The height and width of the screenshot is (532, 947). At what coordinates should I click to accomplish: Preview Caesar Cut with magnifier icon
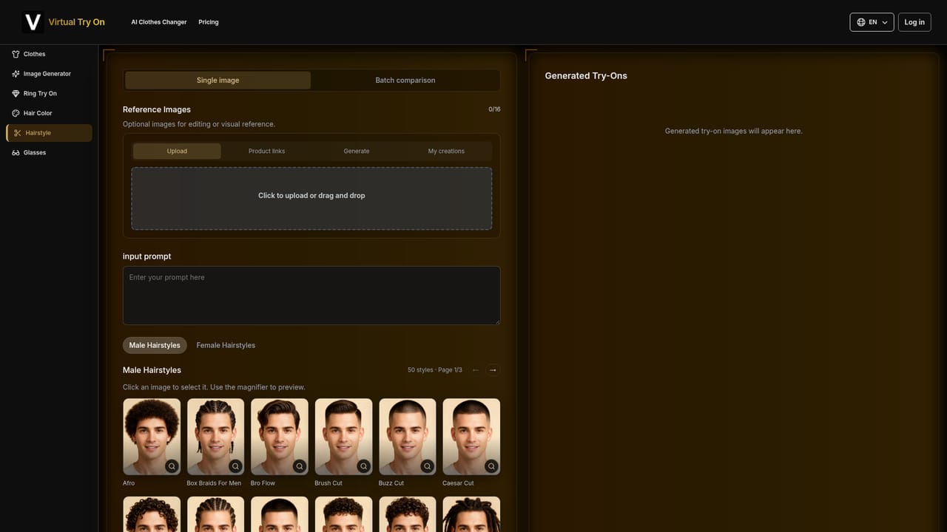tap(491, 466)
